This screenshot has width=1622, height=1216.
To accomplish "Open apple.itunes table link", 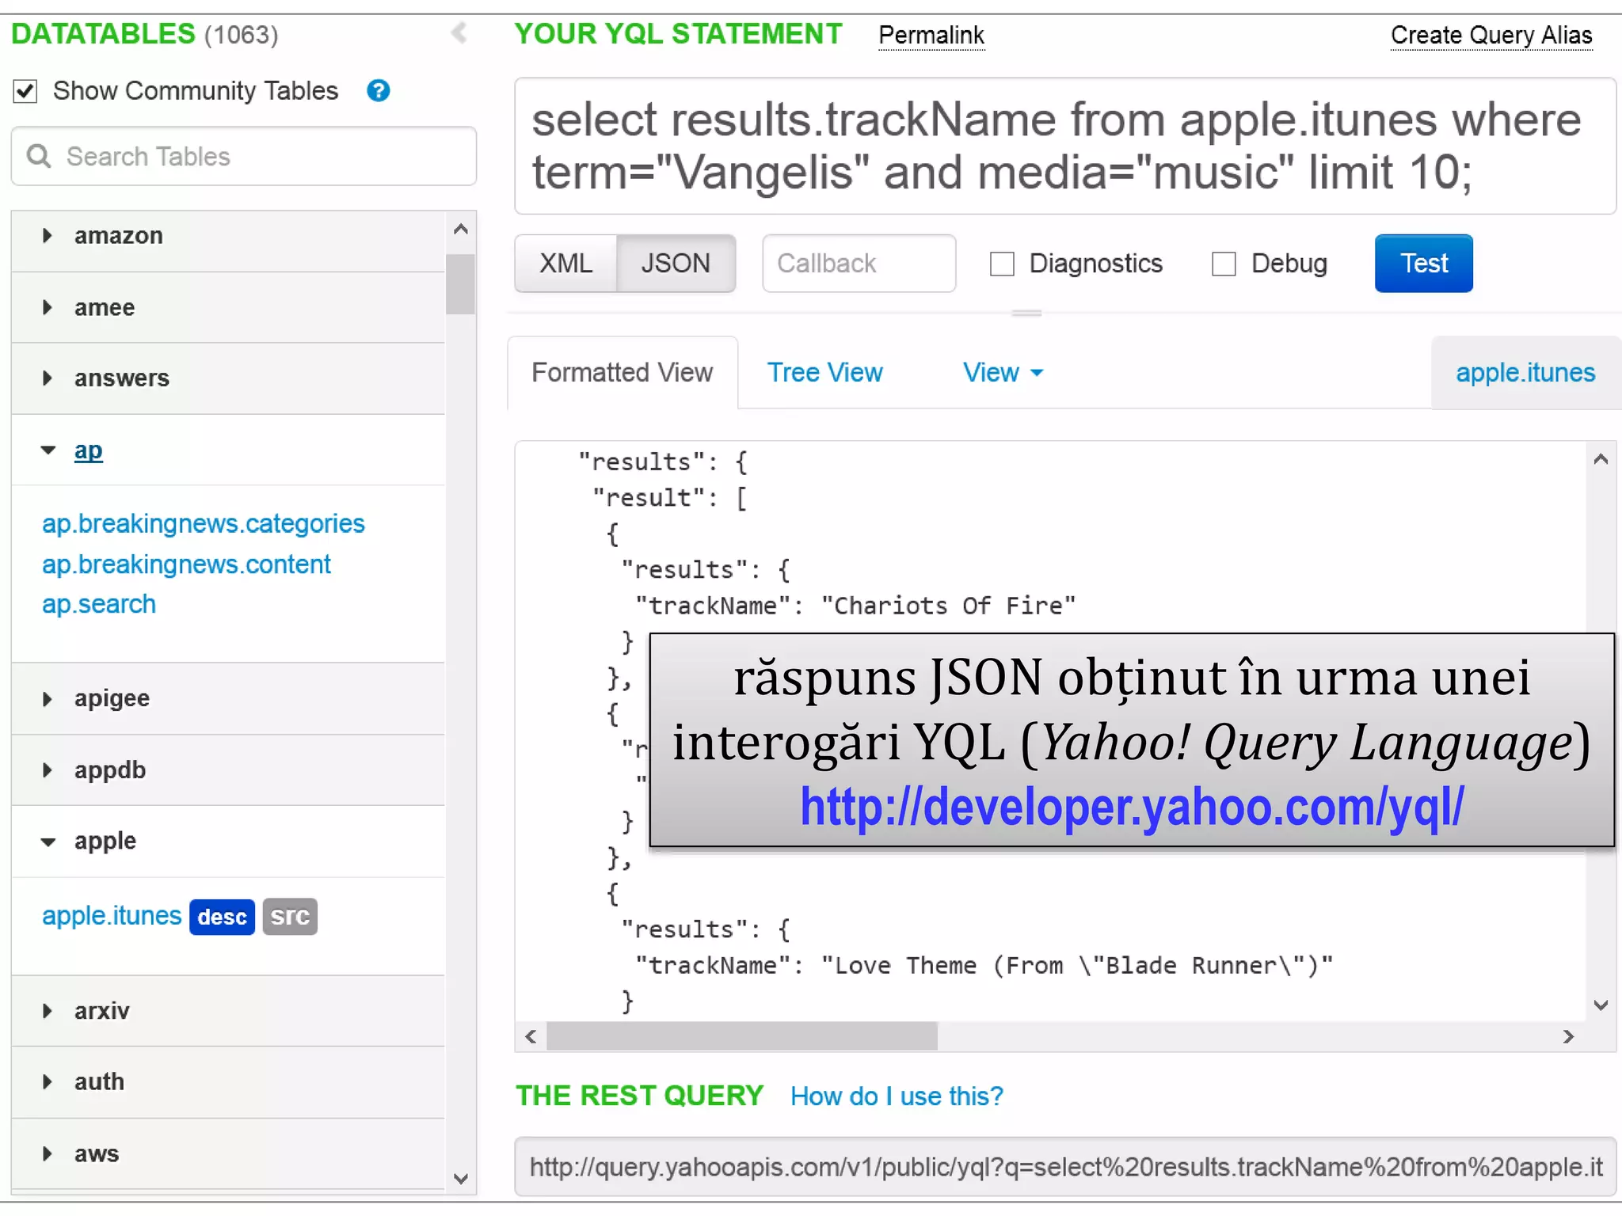I will pyautogui.click(x=112, y=916).
